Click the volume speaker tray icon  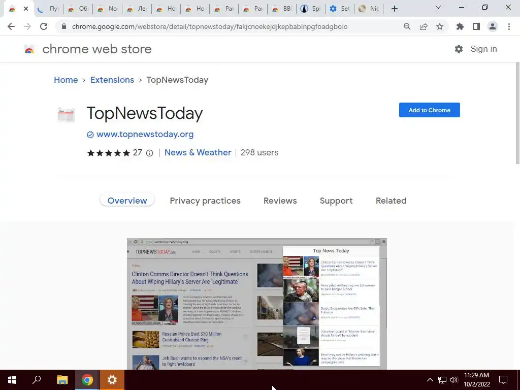click(x=454, y=380)
